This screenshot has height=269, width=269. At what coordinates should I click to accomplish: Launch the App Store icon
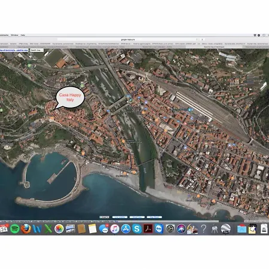[126, 229]
